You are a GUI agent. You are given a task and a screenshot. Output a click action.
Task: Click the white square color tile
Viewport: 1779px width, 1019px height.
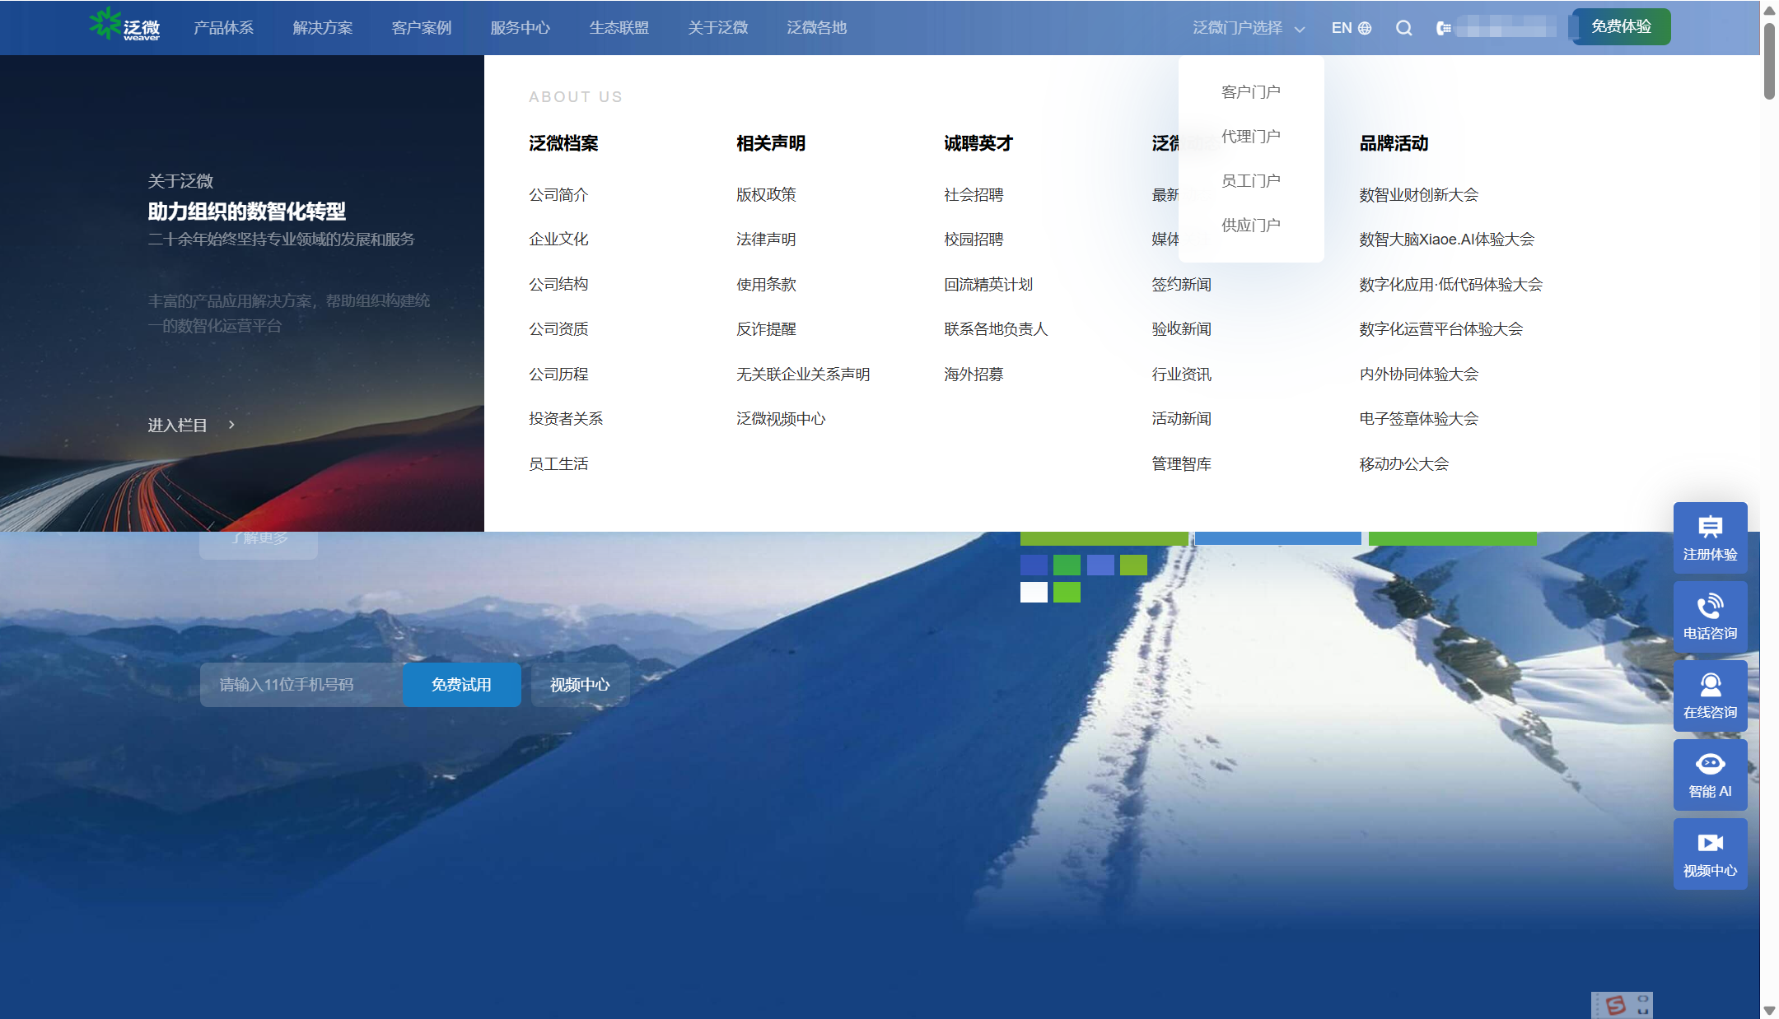point(1034,592)
